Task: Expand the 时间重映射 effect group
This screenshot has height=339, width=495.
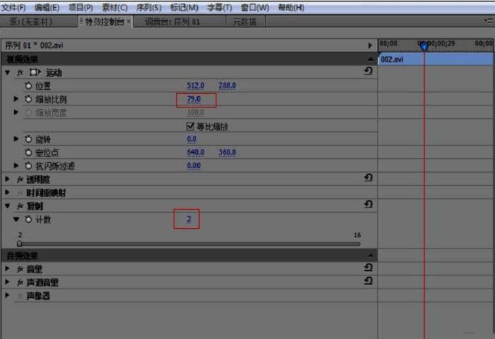Action: pyautogui.click(x=7, y=193)
